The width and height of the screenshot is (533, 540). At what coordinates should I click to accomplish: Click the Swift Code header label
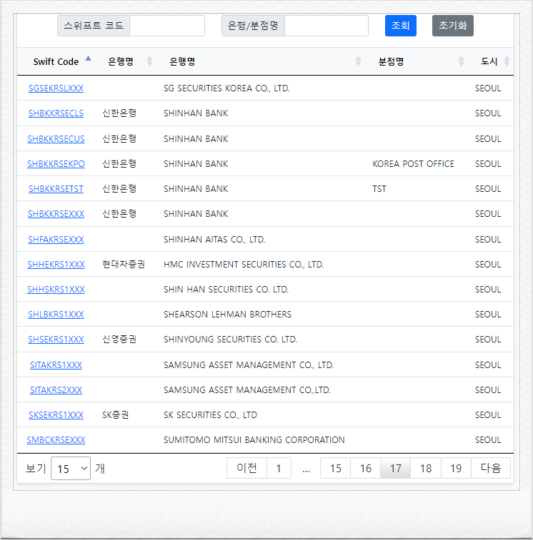point(56,61)
